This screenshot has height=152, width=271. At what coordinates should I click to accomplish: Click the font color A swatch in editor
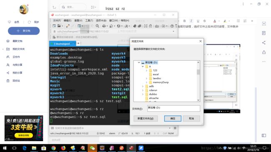click(x=215, y=21)
